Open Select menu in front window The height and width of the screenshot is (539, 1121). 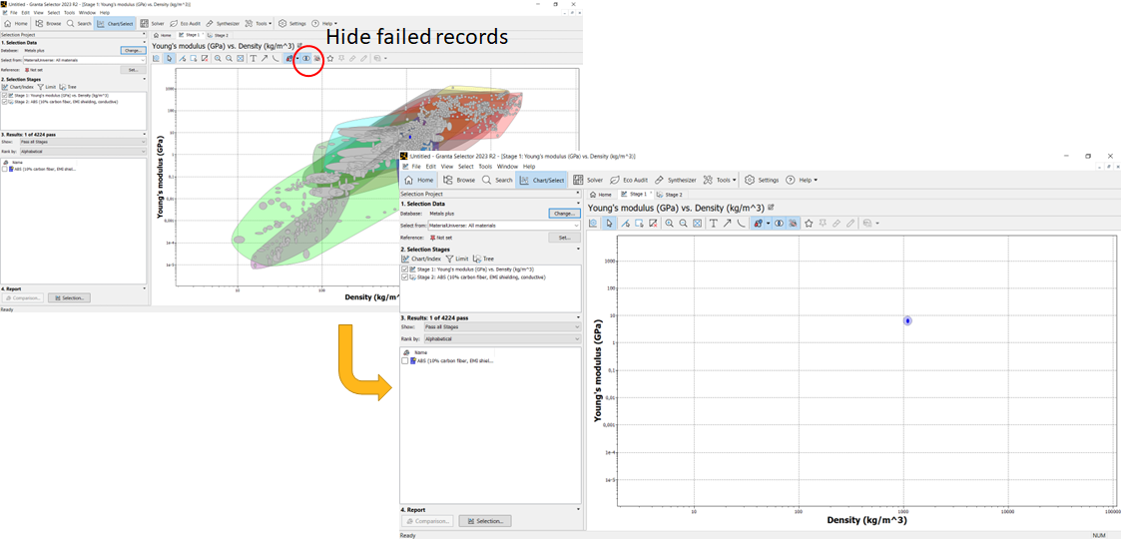point(467,167)
